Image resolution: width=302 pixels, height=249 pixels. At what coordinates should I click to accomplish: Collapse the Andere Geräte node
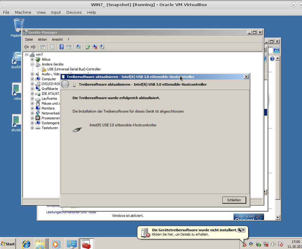32,64
